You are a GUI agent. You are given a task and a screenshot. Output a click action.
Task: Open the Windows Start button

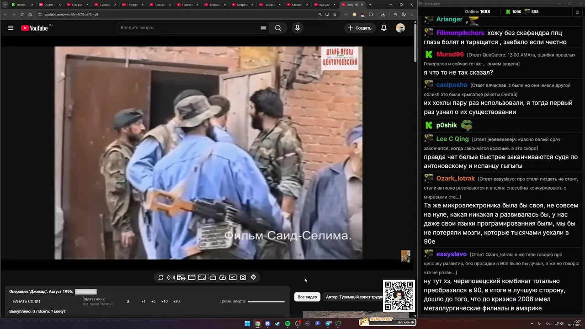[247, 324]
